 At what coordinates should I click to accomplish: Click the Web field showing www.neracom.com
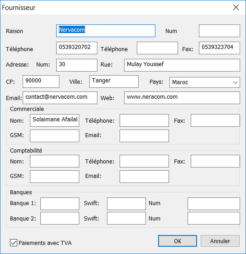pos(182,98)
